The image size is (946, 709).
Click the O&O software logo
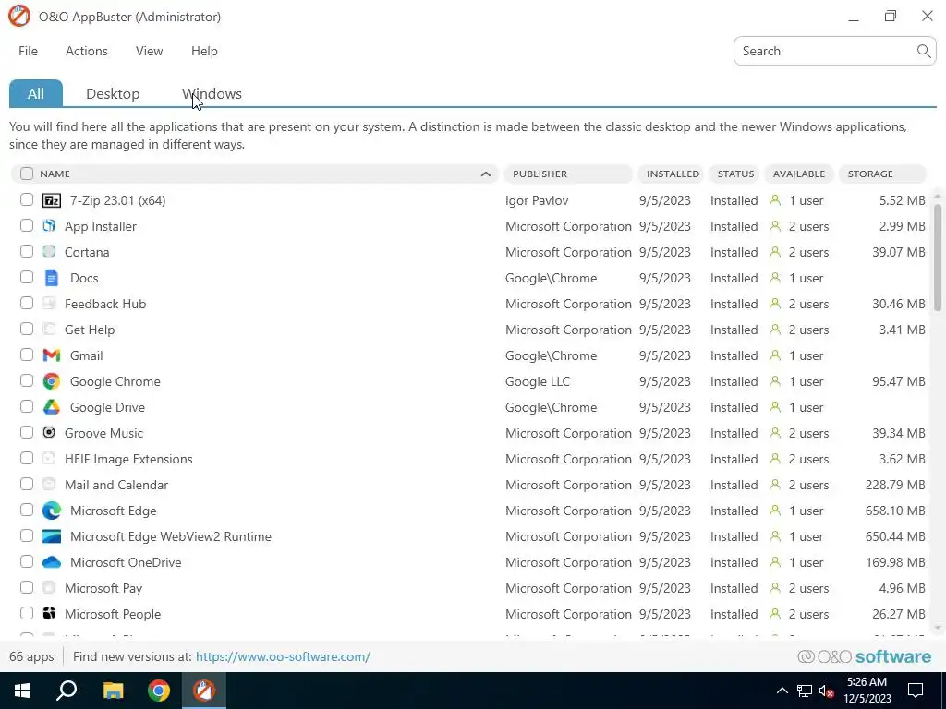[864, 656]
